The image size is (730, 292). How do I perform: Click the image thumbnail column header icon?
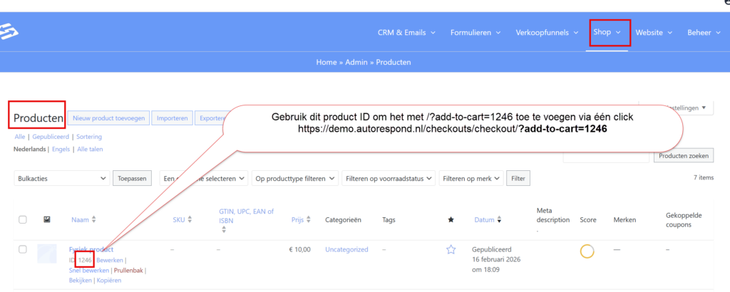(46, 220)
